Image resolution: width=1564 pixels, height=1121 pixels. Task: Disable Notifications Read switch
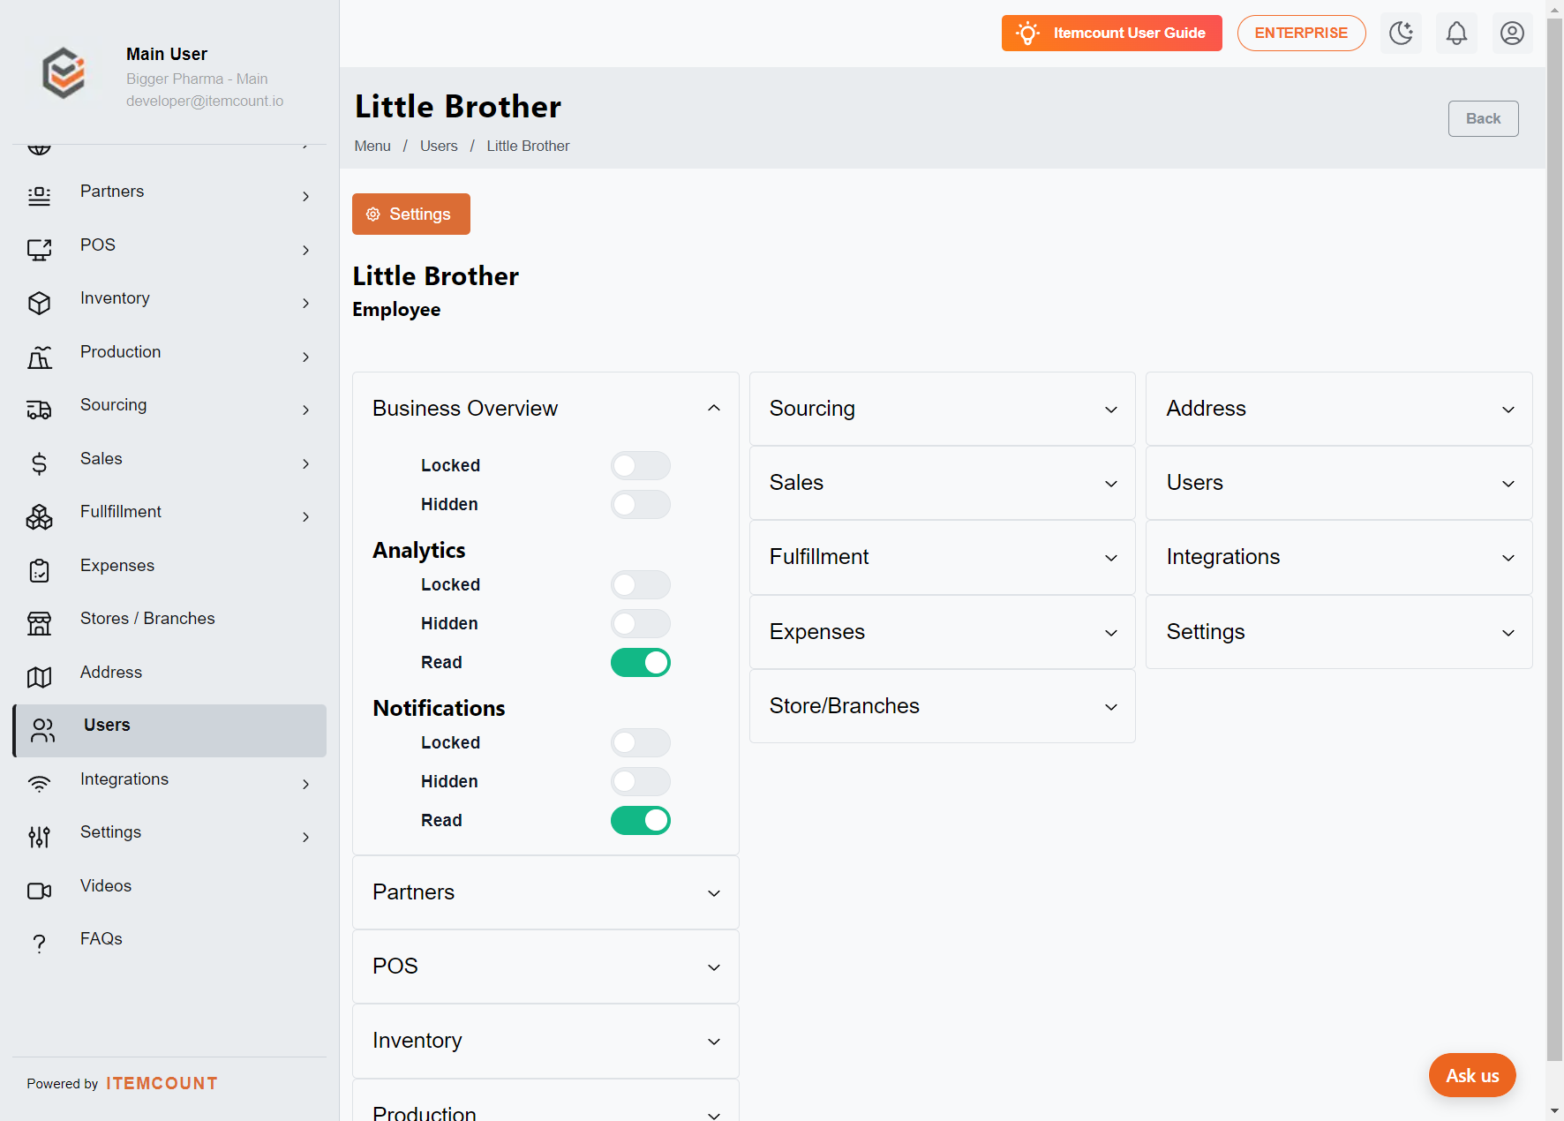point(641,820)
